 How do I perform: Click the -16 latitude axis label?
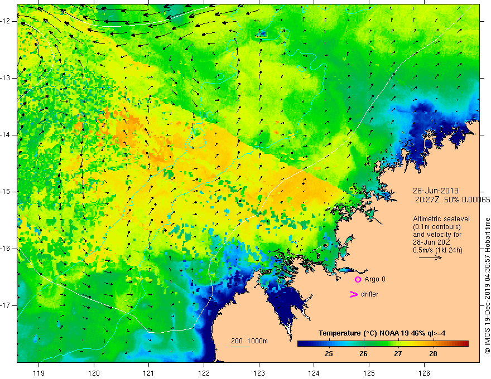pos(6,249)
